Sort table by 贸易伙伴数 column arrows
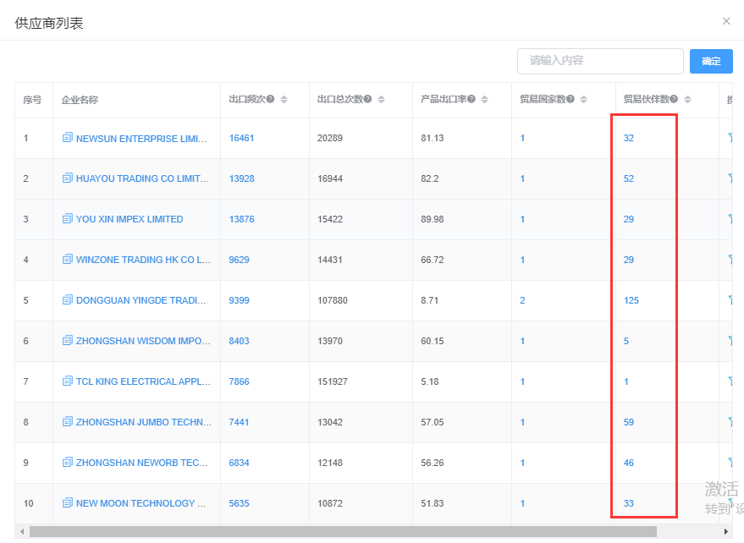The image size is (744, 543). tap(687, 99)
